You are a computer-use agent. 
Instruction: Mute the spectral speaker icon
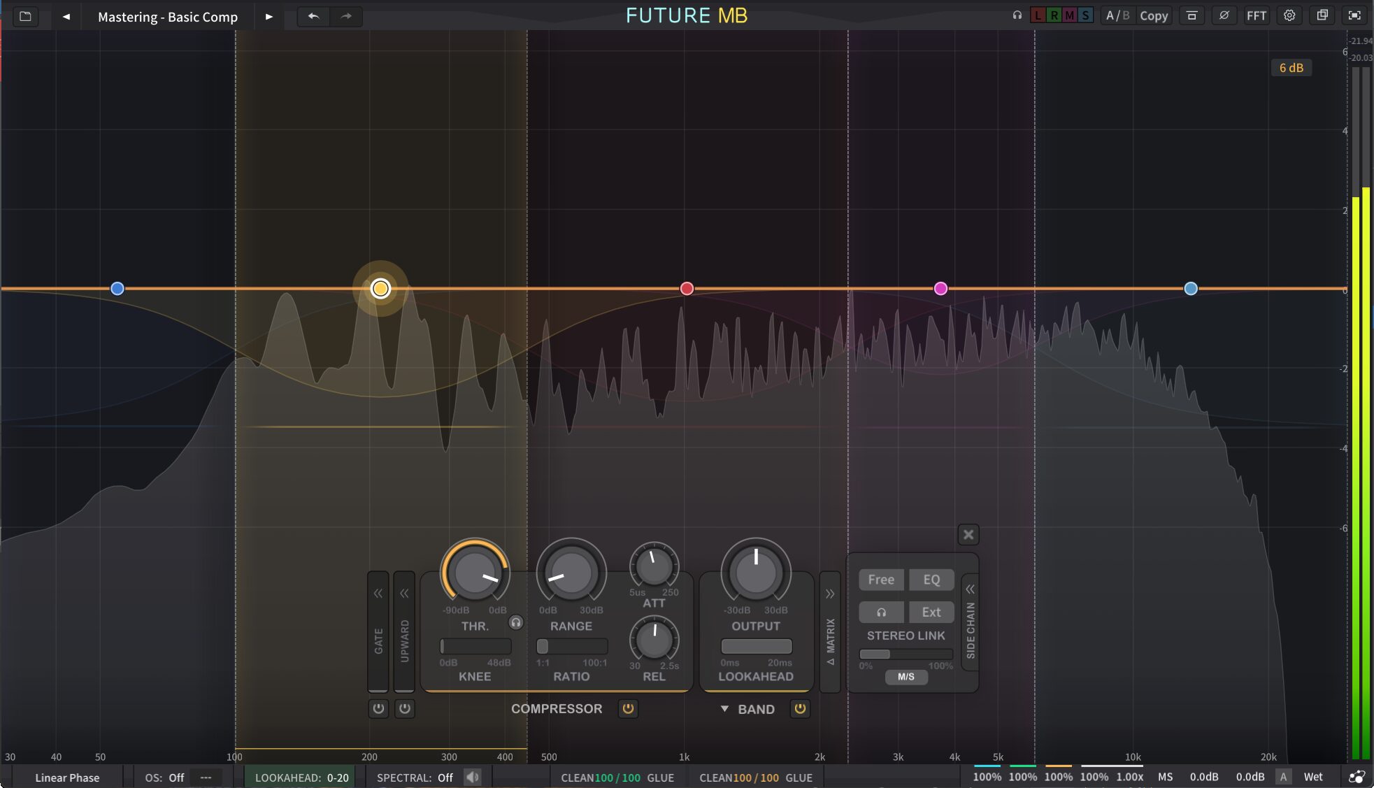pyautogui.click(x=473, y=777)
